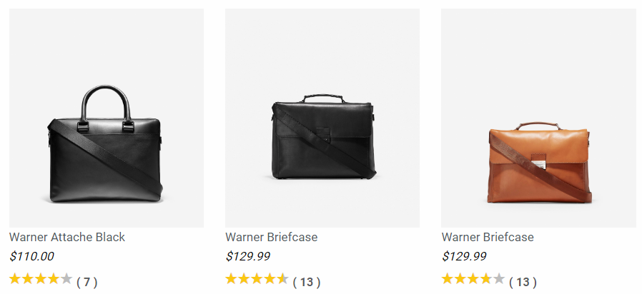Select the $129.99 price of the tan briefcase
Screen dimensions: 642x294
(464, 257)
